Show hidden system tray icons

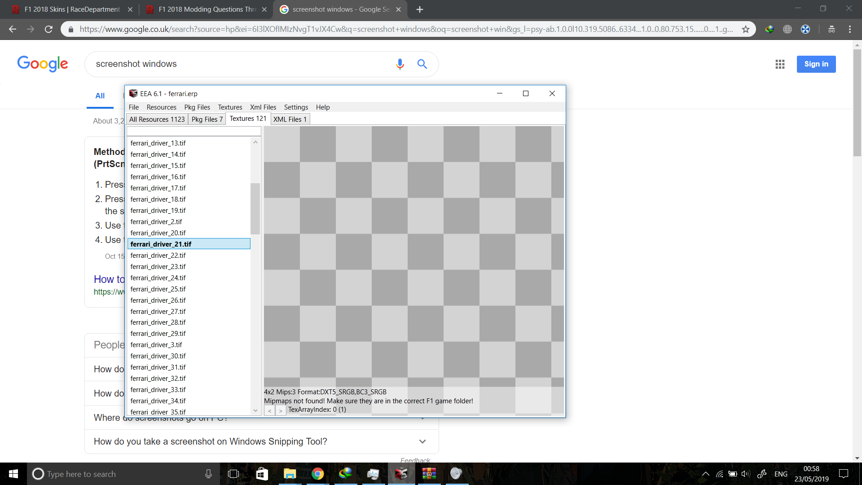pos(706,474)
